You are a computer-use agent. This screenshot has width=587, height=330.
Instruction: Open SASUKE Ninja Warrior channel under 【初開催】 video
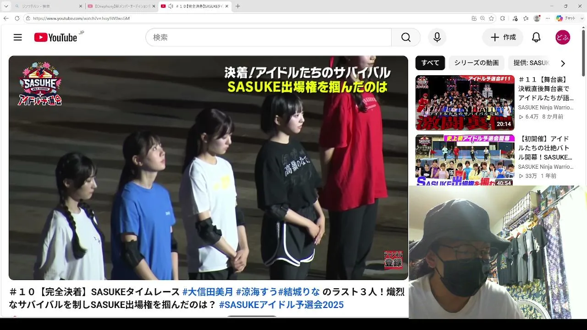pos(546,167)
